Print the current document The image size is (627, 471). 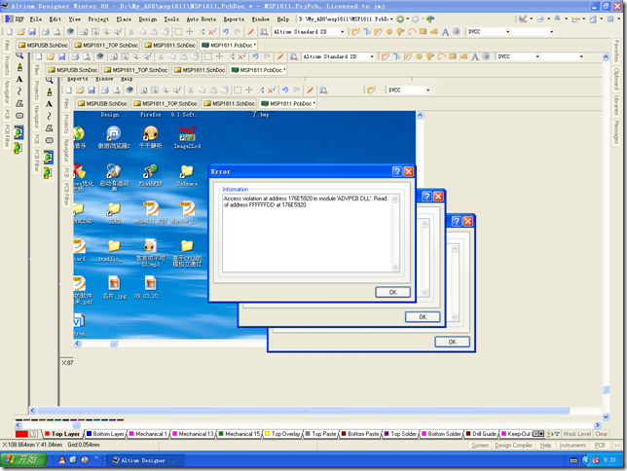click(46, 31)
